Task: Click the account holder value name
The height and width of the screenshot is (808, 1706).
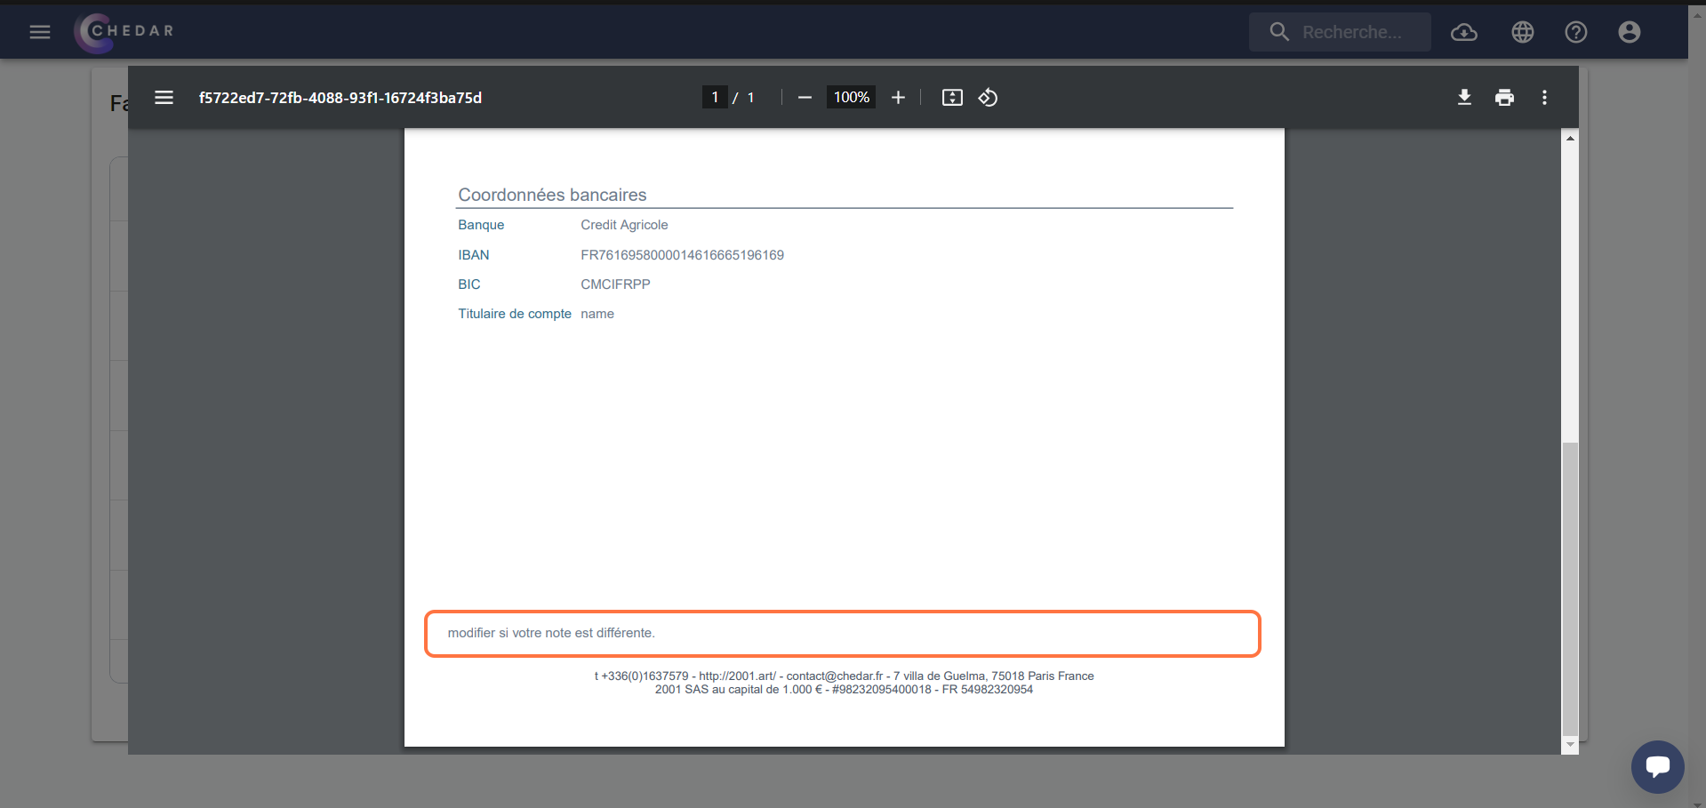Action: (x=597, y=314)
